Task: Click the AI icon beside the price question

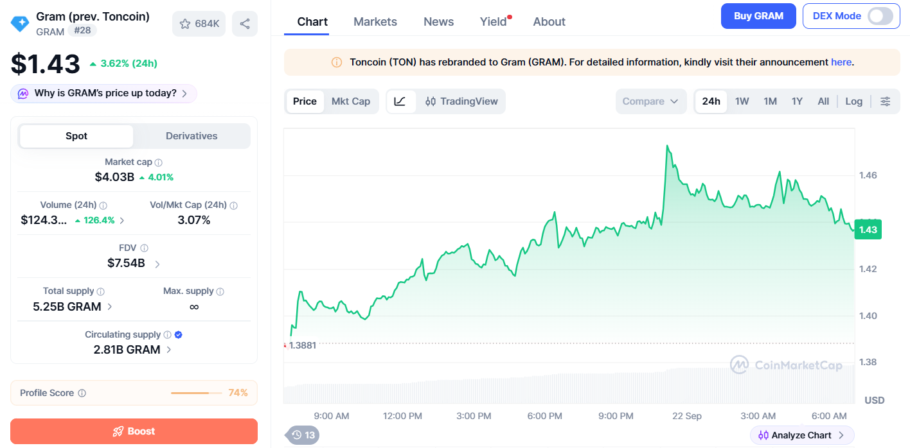Action: [23, 94]
